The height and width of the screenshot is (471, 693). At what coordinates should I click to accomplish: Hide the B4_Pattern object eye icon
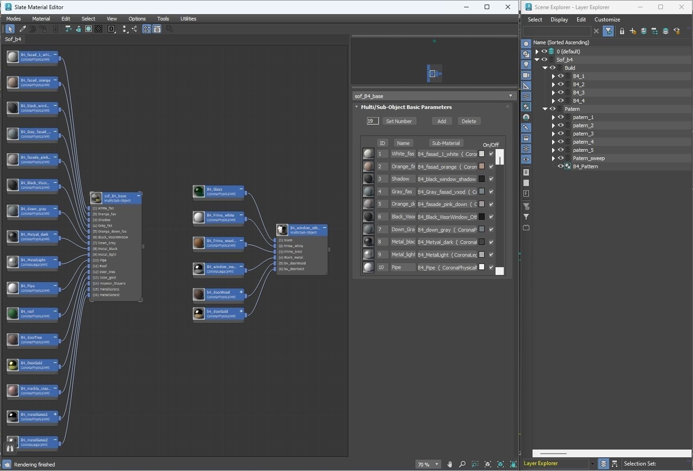(561, 166)
